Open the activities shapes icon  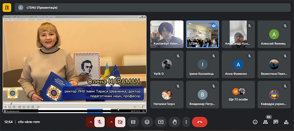coord(286,122)
